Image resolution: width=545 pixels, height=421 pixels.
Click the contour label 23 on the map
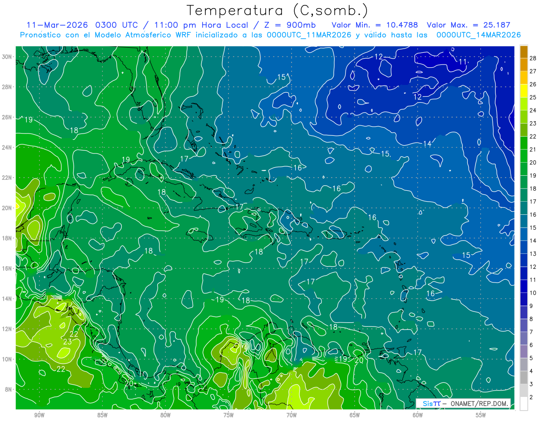(67, 342)
